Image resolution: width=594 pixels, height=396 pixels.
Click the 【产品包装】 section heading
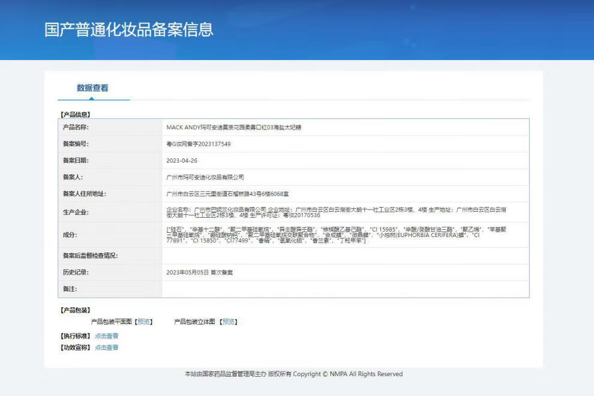point(76,310)
